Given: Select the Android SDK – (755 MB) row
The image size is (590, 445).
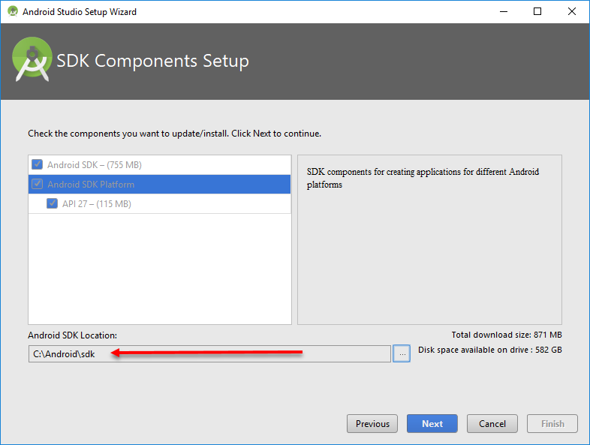Looking at the screenshot, I should (x=160, y=165).
